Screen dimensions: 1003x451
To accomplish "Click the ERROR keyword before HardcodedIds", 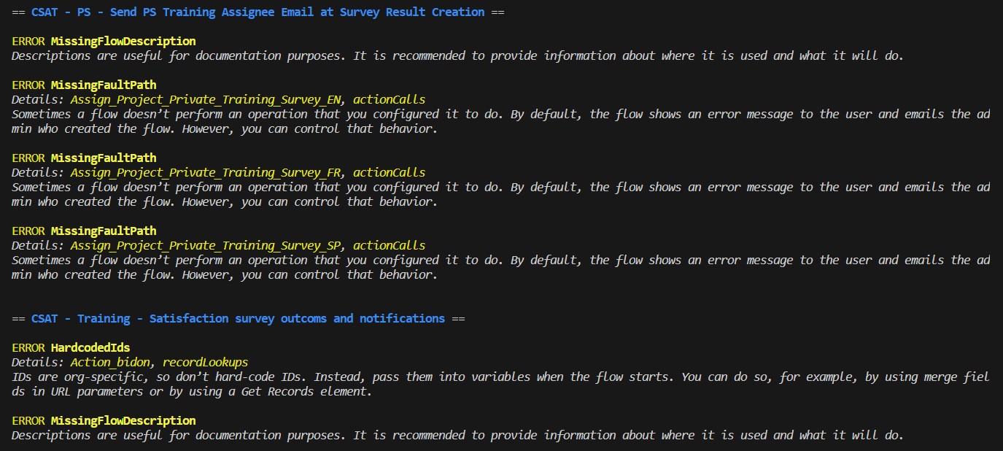I will tap(28, 347).
